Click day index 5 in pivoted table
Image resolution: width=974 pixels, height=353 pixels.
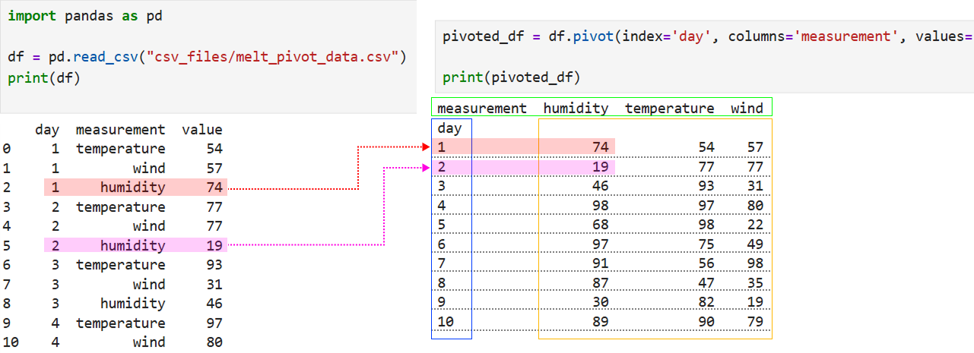[442, 226]
